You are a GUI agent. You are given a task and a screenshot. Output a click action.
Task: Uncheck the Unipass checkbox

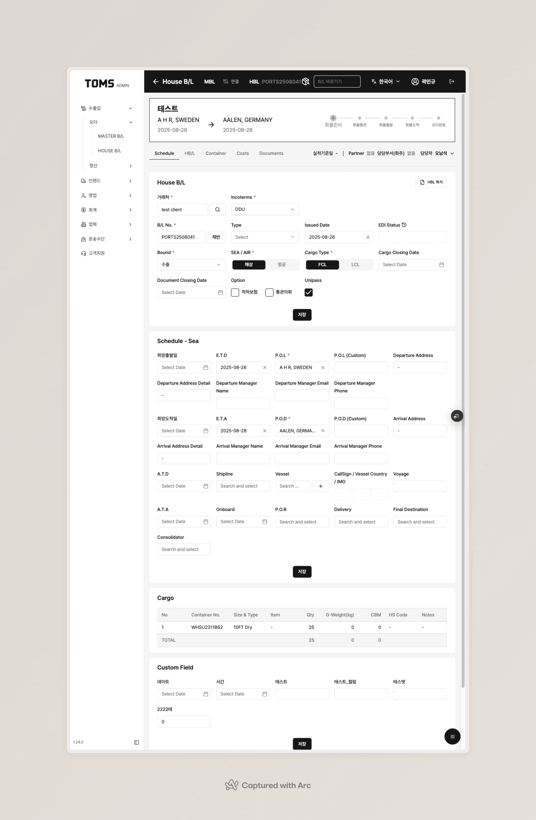[x=309, y=293]
